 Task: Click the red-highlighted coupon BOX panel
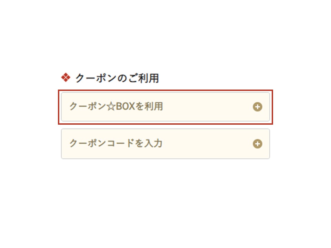pyautogui.click(x=207, y=114)
